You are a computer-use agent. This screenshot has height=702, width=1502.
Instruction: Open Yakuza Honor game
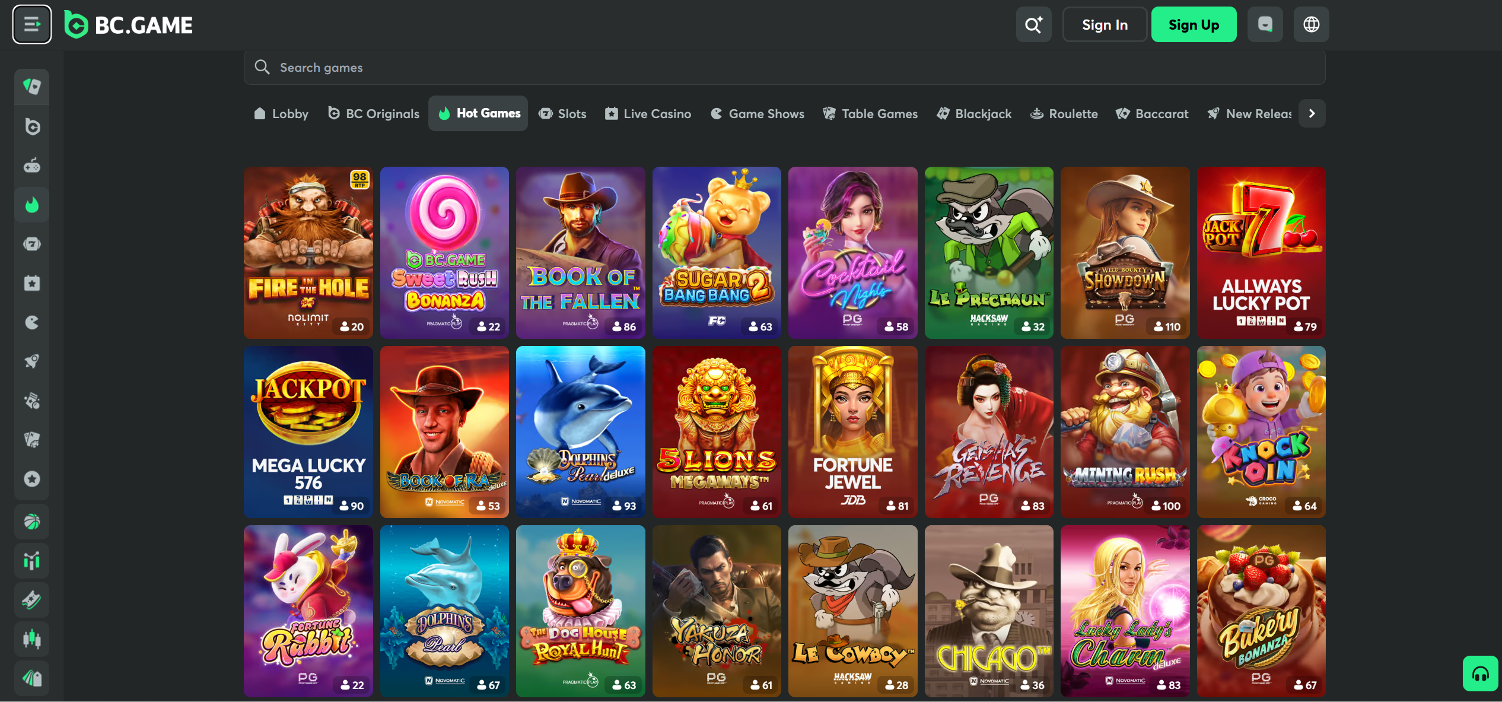(x=717, y=611)
